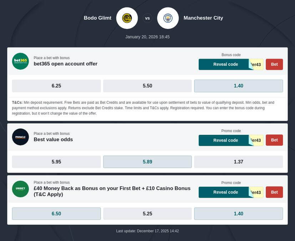This screenshot has height=241, width=295.
Task: Select the 5.95 home win odds at Pinnacle
Action: pos(56,162)
